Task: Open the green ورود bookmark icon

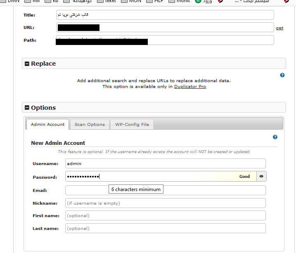Action: [198, 1]
